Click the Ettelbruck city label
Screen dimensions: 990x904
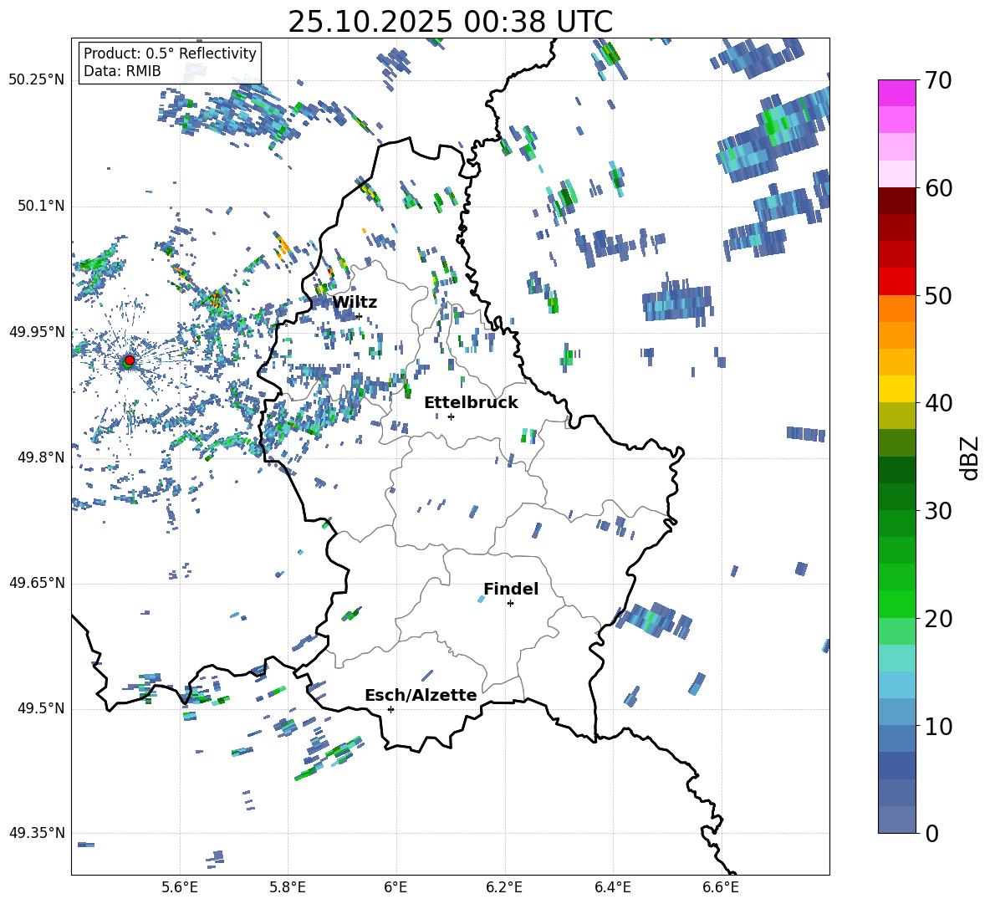[471, 403]
